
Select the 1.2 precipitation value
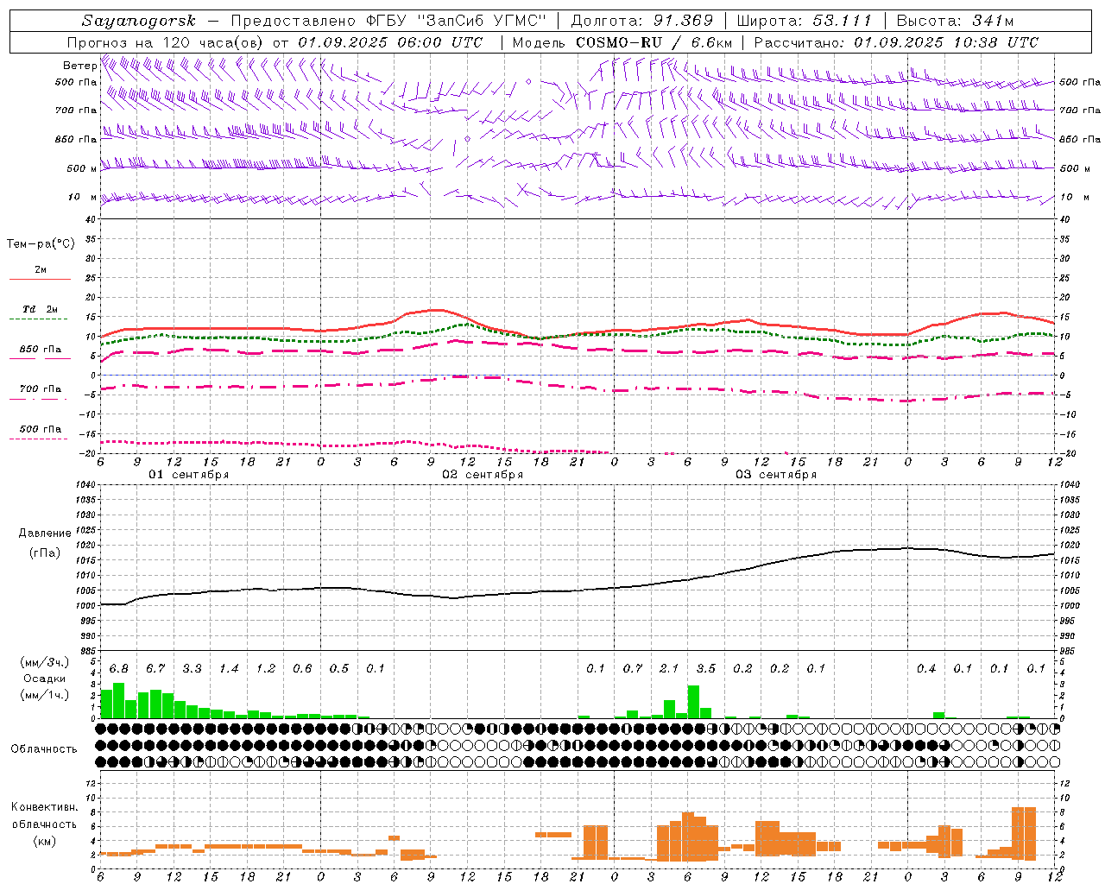click(x=266, y=669)
